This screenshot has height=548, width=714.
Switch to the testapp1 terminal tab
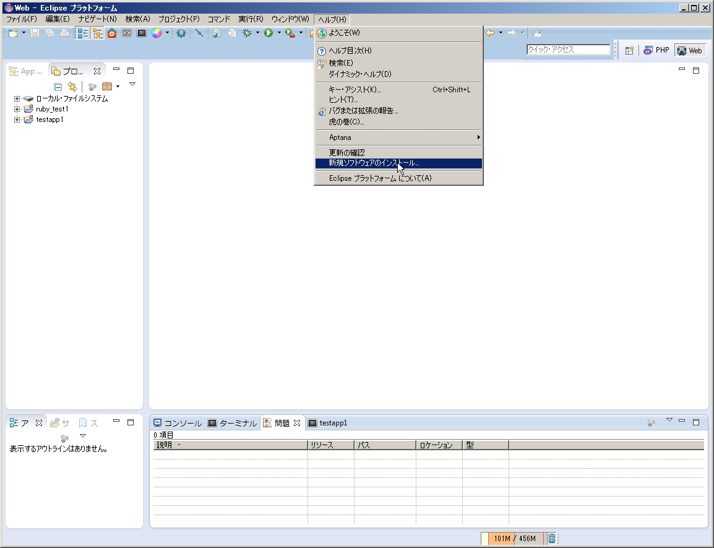coord(328,423)
